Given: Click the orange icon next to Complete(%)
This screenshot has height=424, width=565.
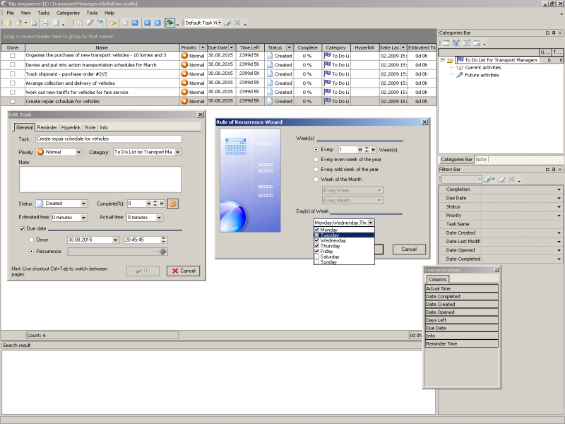Looking at the screenshot, I should tap(172, 204).
